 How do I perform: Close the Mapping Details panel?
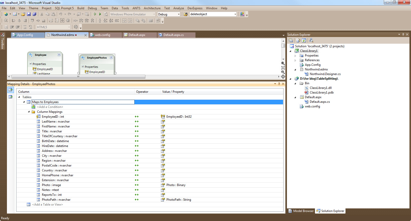(x=283, y=84)
